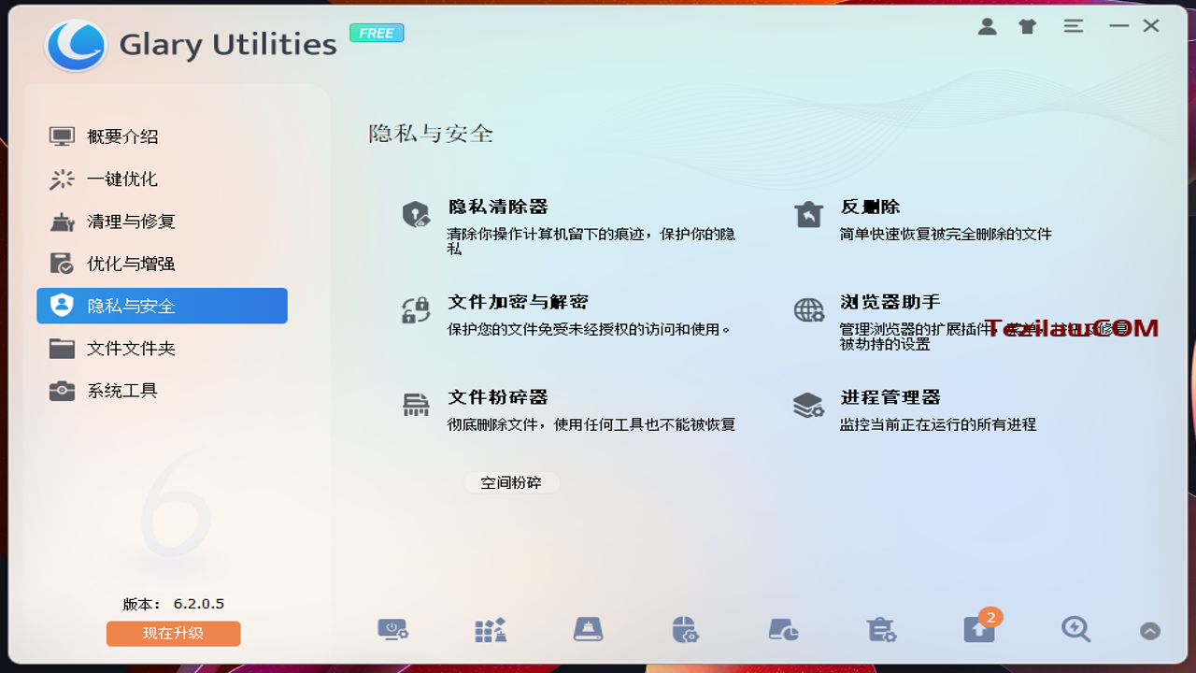
Task: Click the 进程管理器 layered gear icon
Action: point(808,405)
